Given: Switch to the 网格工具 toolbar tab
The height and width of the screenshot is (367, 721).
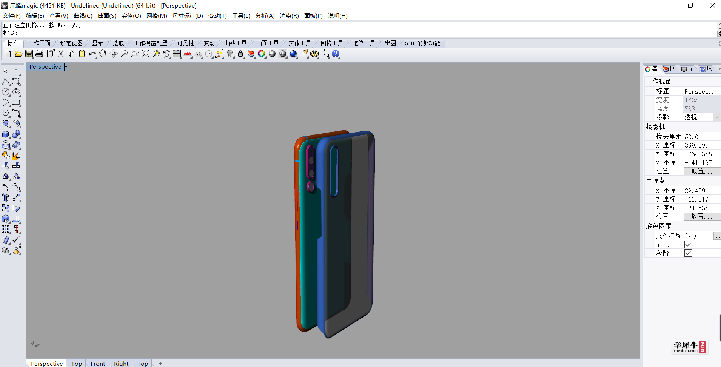Looking at the screenshot, I should [x=332, y=43].
